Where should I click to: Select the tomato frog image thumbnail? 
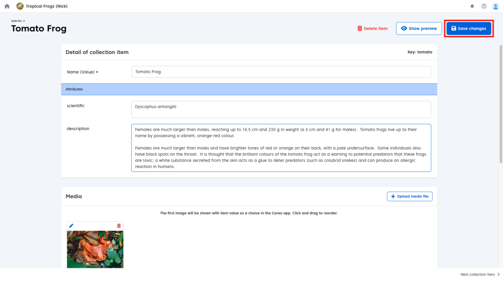tap(95, 249)
